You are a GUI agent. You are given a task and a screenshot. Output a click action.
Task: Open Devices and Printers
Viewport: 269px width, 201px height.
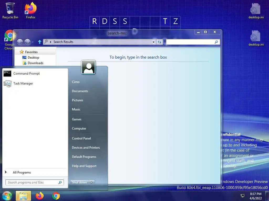click(x=86, y=148)
